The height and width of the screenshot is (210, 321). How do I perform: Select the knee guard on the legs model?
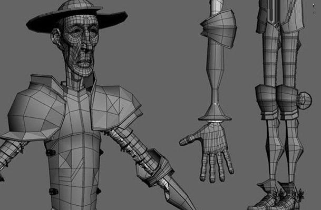pyautogui.click(x=277, y=102)
